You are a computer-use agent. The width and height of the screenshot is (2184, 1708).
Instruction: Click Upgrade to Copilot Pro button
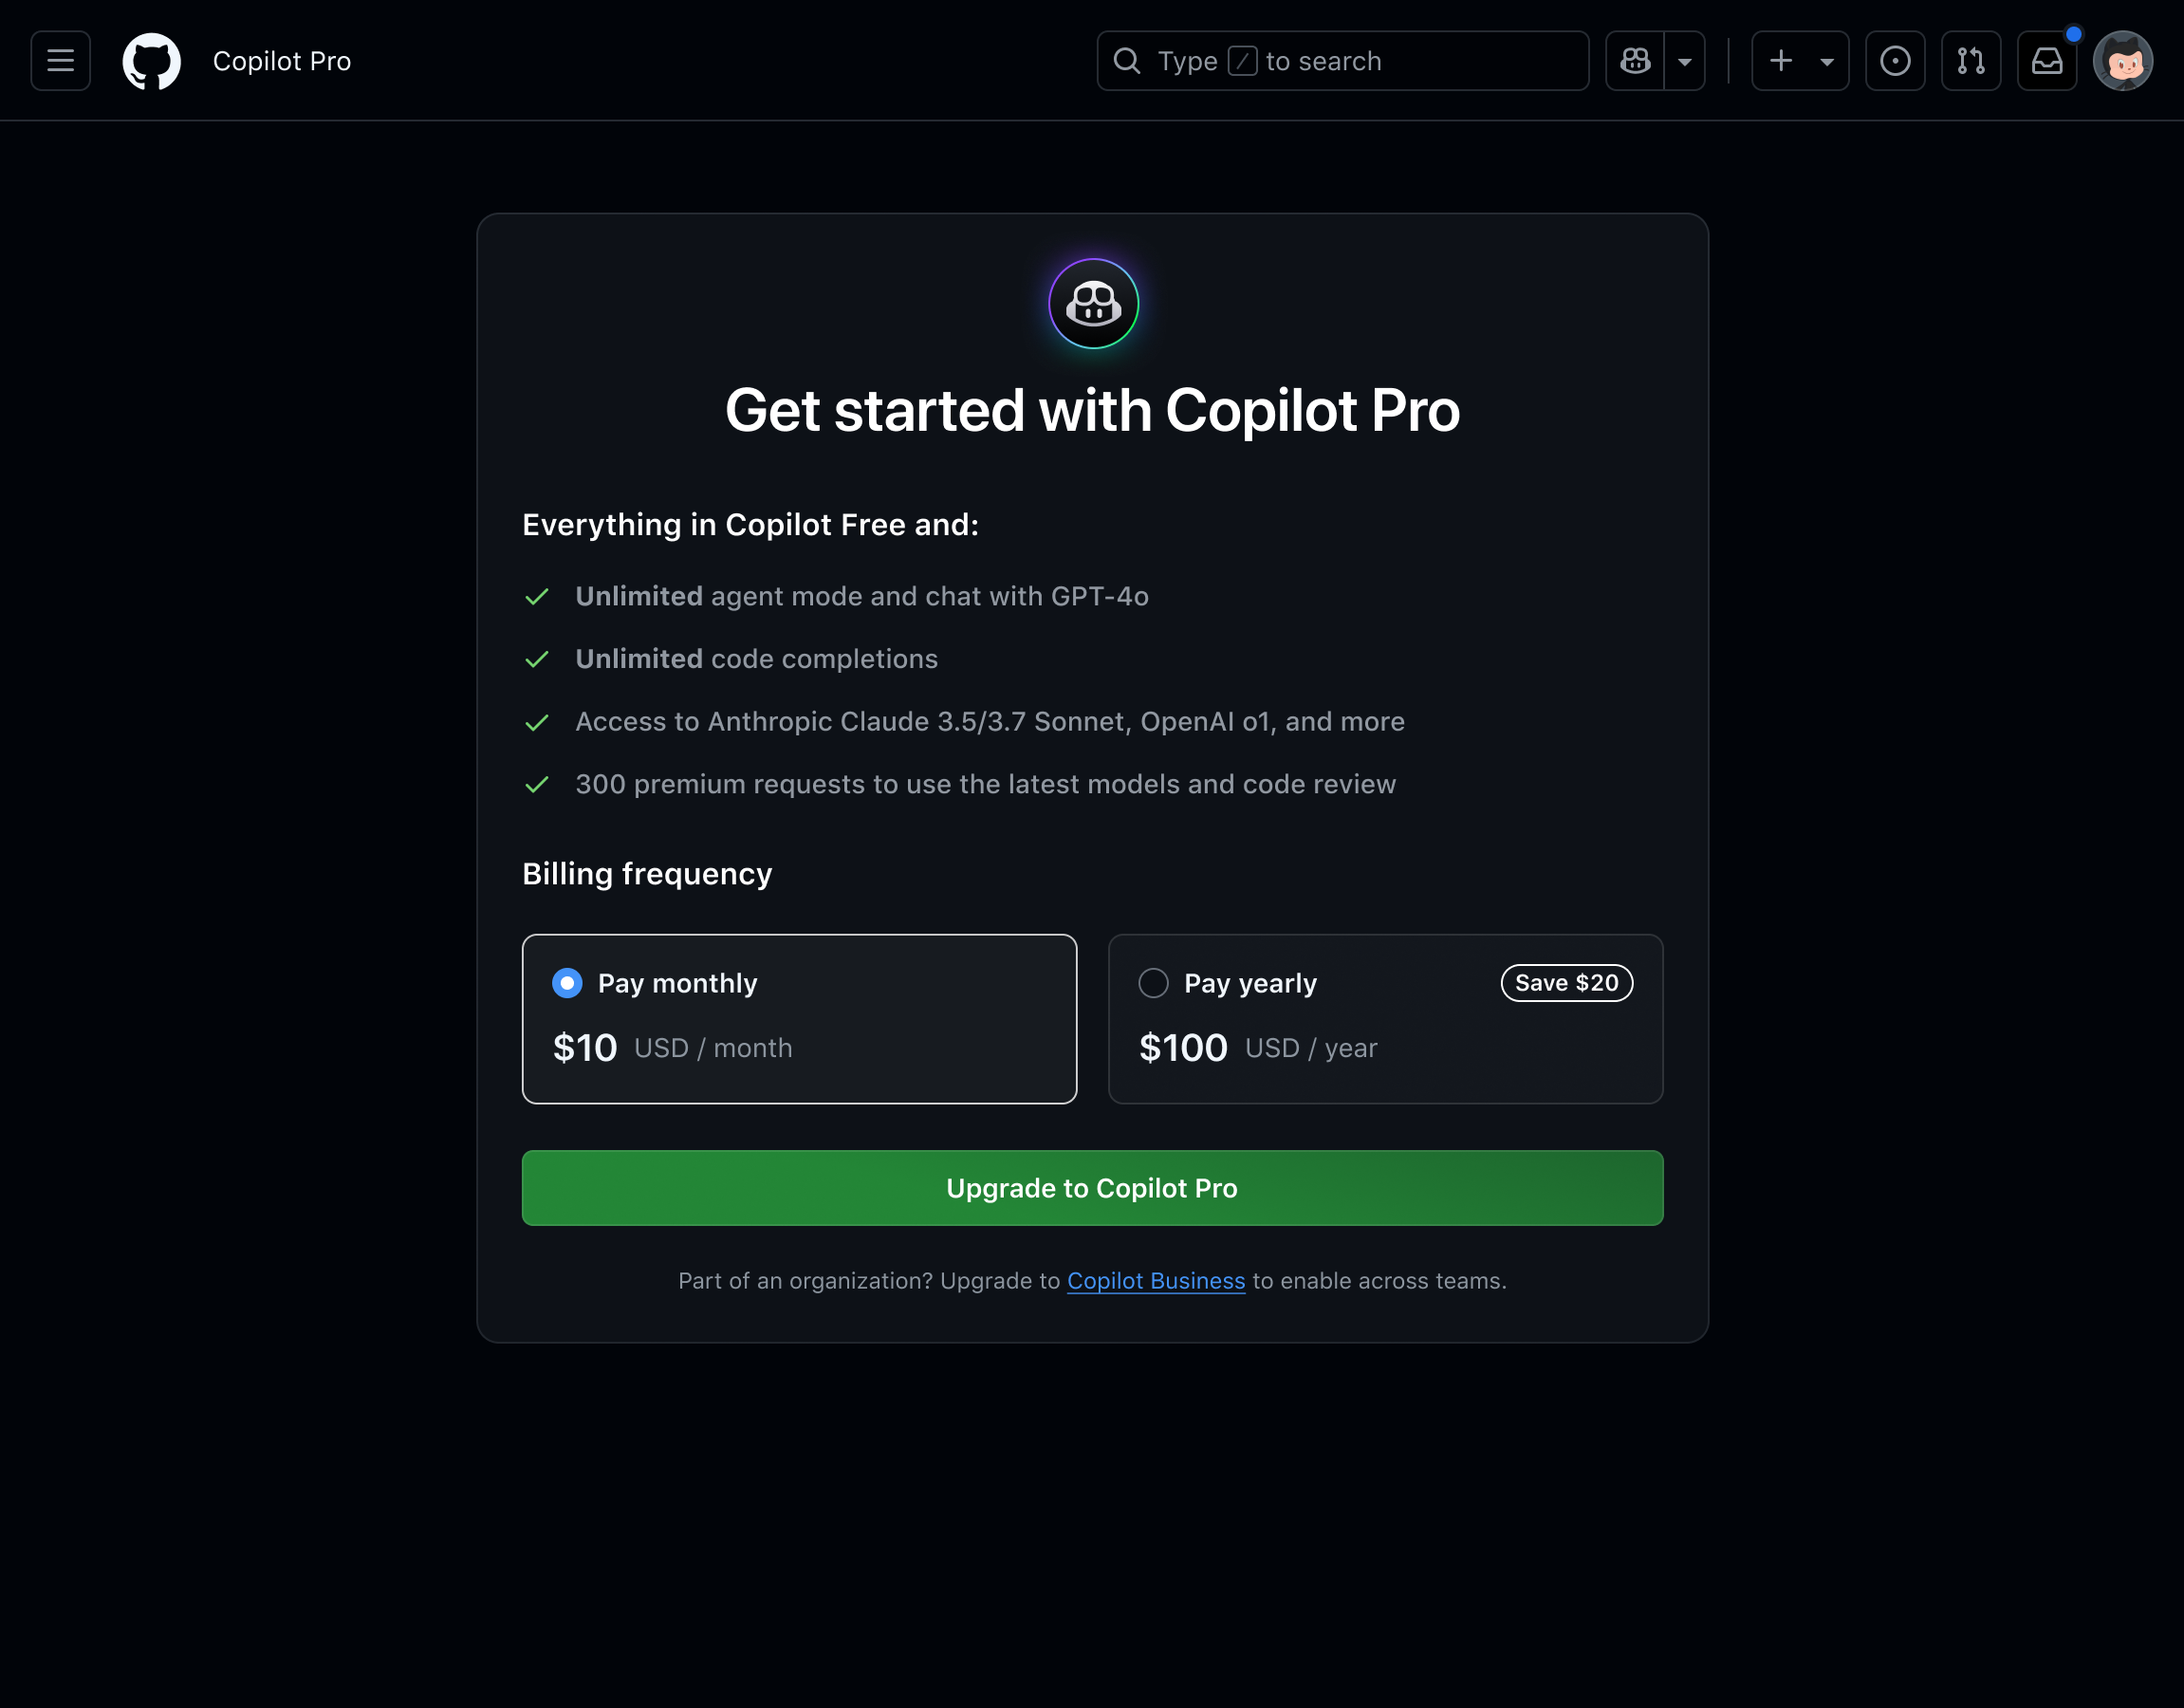[1092, 1188]
